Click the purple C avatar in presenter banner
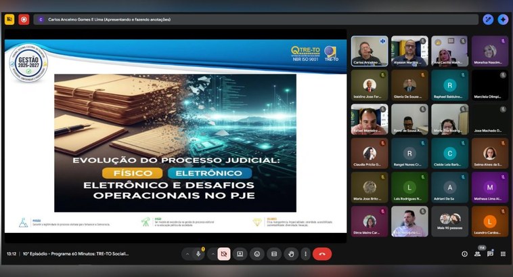Image resolution: width=513 pixels, height=277 pixels. tap(41, 20)
